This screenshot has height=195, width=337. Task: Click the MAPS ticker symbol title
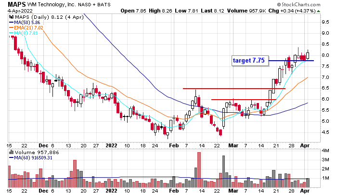tap(17, 4)
